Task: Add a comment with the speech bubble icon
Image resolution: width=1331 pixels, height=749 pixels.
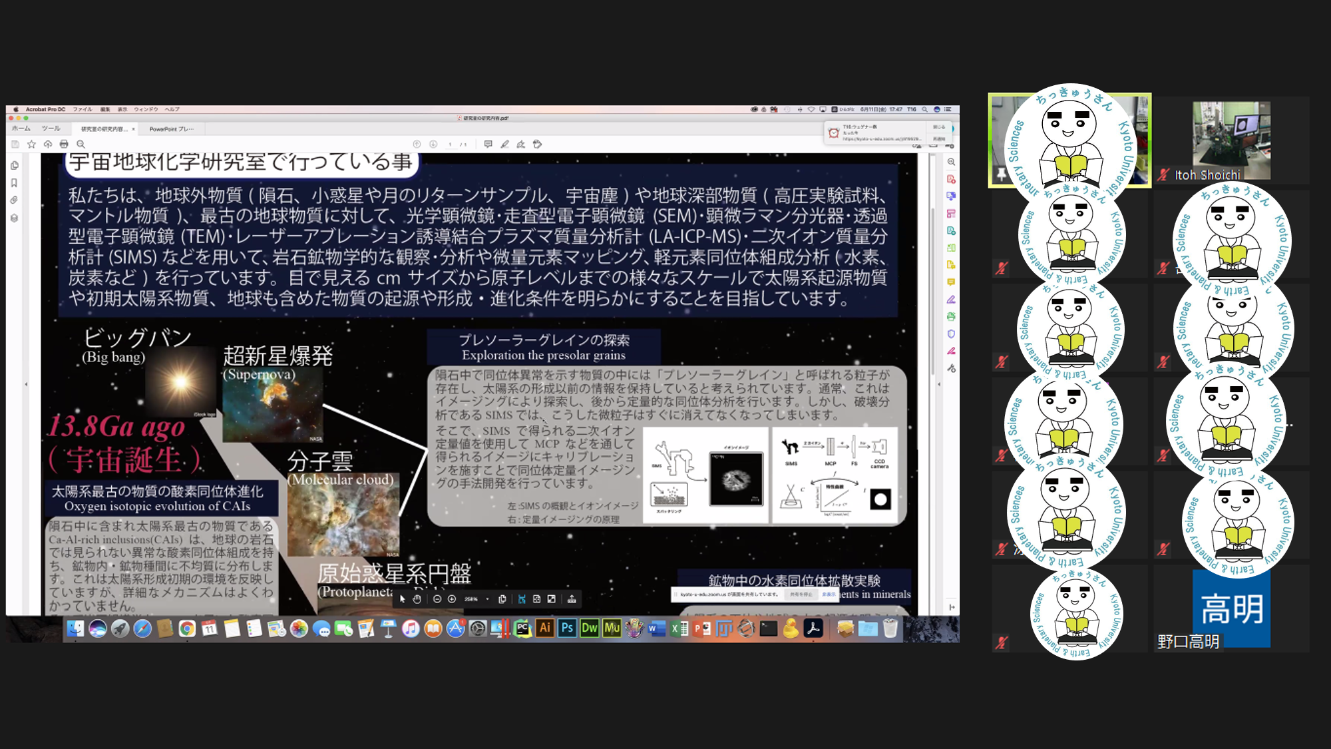Action: (x=488, y=144)
